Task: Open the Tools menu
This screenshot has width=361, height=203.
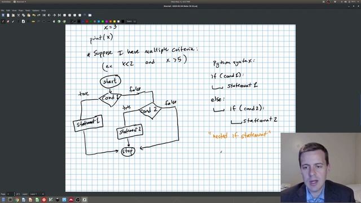Action: pos(28,10)
